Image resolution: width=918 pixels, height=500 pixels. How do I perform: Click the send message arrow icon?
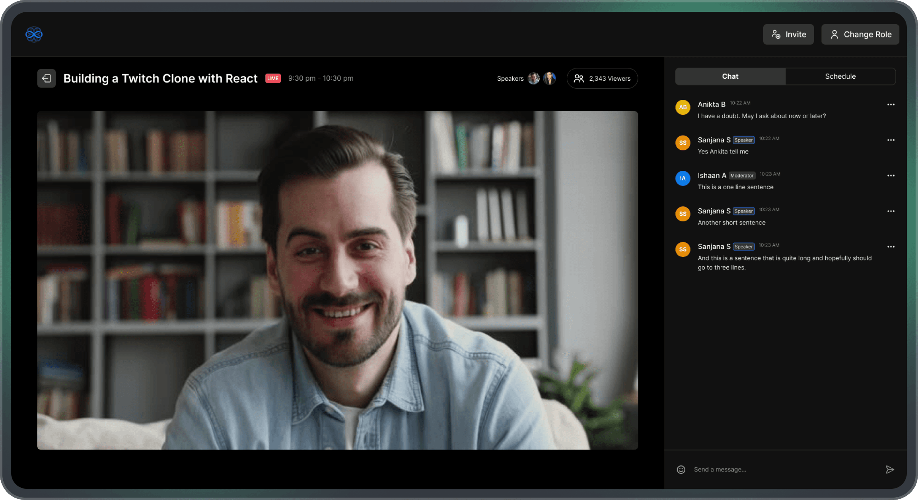coord(890,469)
